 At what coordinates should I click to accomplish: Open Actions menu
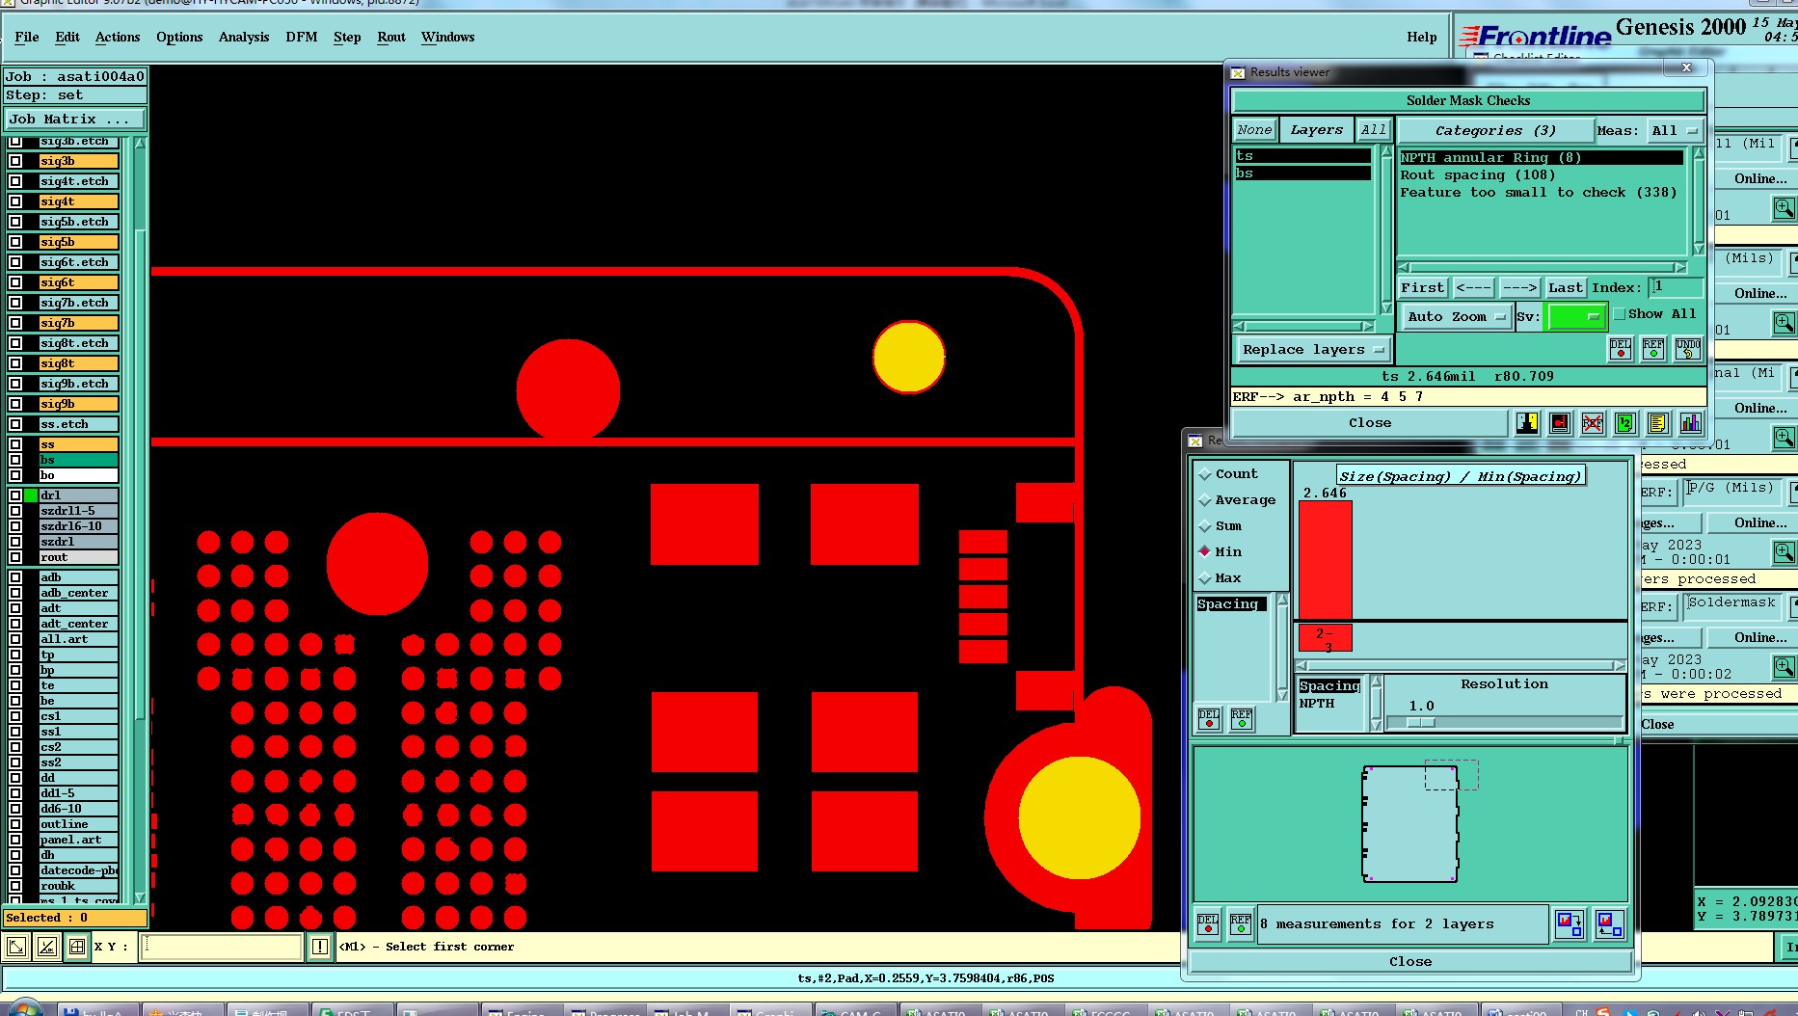118,38
